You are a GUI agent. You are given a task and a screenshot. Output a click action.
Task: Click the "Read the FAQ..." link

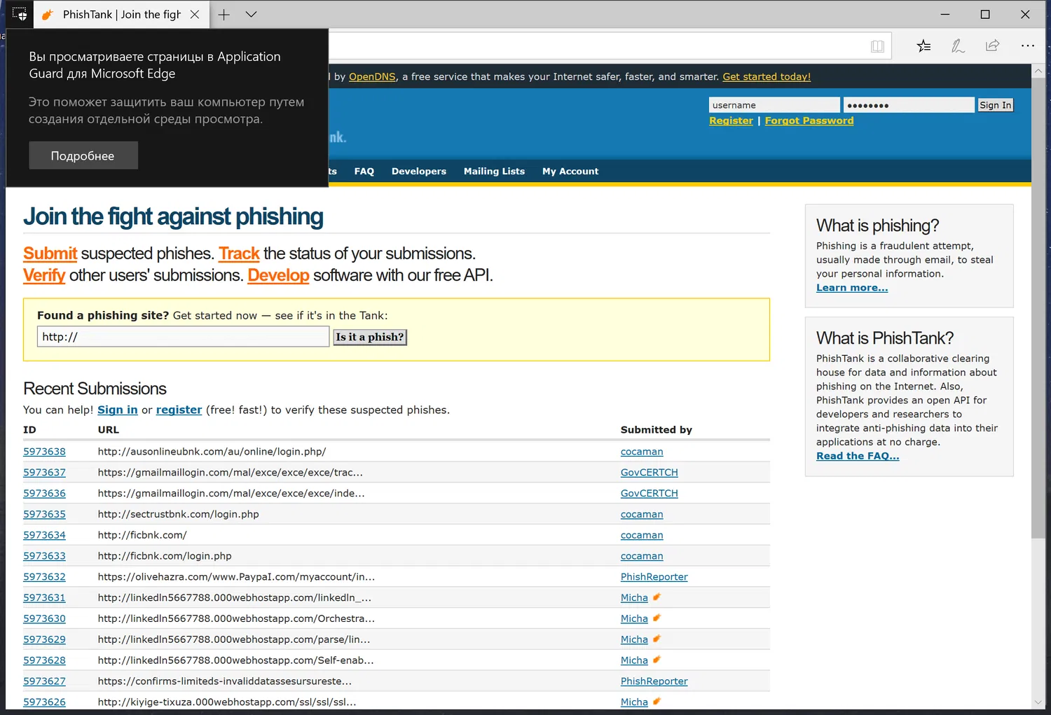tap(858, 456)
